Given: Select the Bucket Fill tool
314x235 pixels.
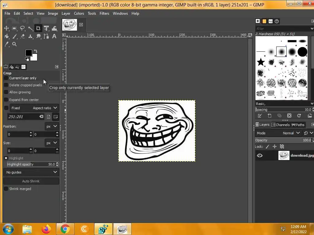Looking at the screenshot, I should coord(6,36).
